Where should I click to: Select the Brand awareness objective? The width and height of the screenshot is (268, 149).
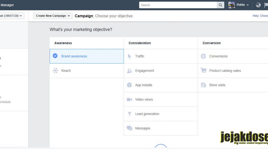tap(87, 56)
